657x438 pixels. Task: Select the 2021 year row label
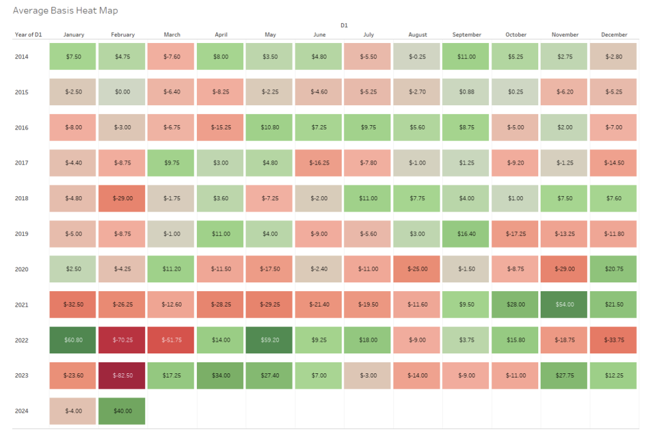(x=22, y=305)
